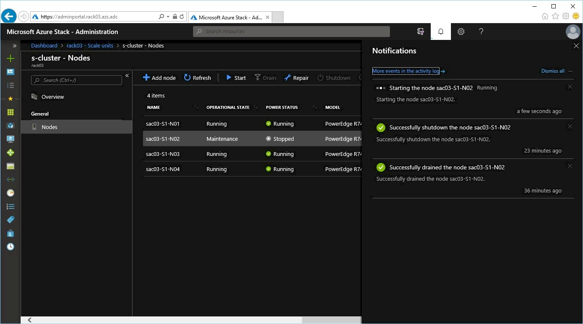Click the browser Back button
The width and height of the screenshot is (583, 324).
[9, 16]
